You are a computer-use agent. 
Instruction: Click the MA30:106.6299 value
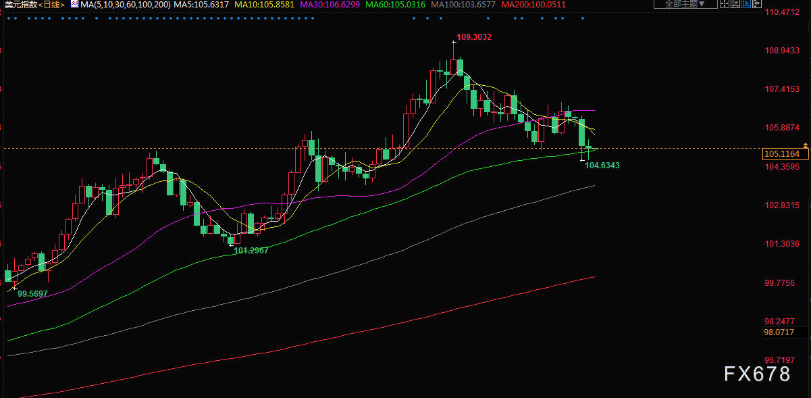point(330,4)
